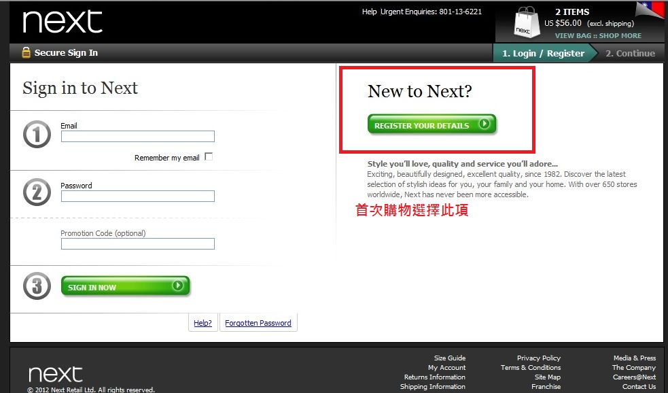Select the 2. Continue step
Image resolution: width=668 pixels, height=393 pixels.
(x=630, y=53)
